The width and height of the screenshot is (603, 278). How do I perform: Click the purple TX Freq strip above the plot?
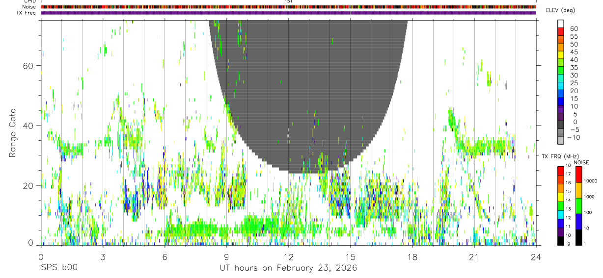pos(288,13)
